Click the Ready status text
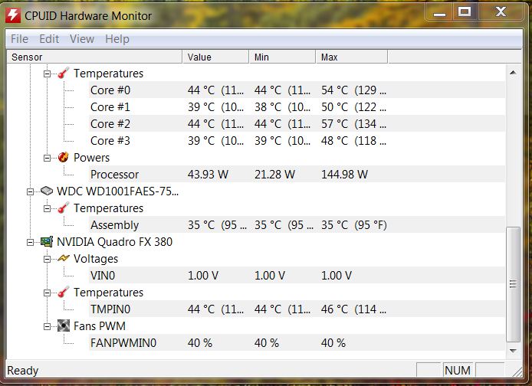The image size is (532, 386). pyautogui.click(x=22, y=371)
